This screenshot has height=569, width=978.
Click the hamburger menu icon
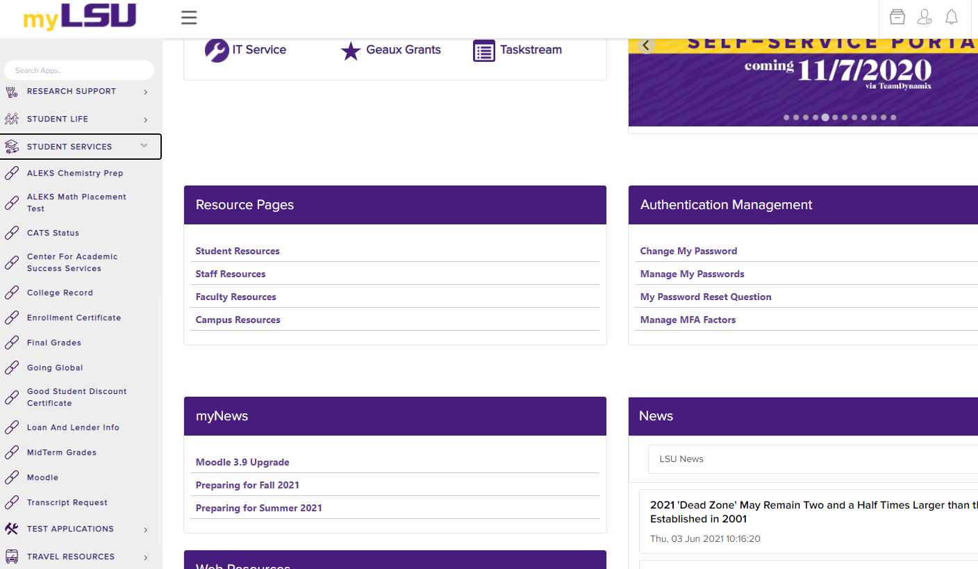189,18
